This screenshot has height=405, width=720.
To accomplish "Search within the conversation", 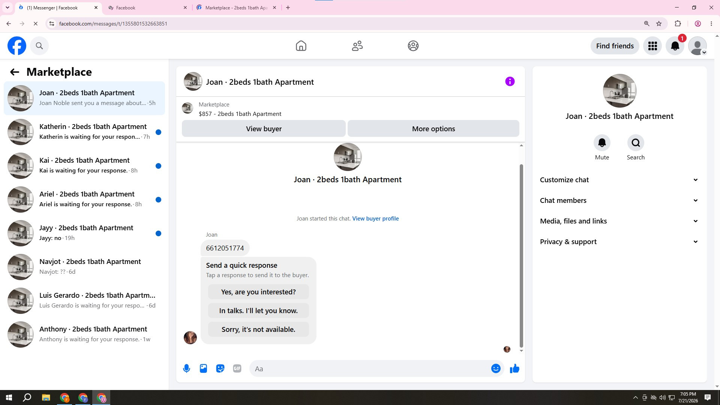I will click(636, 147).
